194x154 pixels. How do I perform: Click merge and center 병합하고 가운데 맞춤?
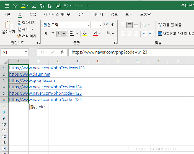click(x=176, y=34)
